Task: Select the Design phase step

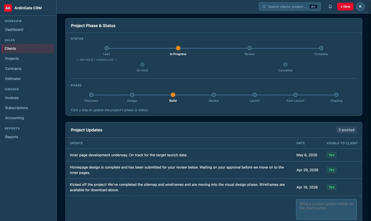Action: pyautogui.click(x=132, y=95)
